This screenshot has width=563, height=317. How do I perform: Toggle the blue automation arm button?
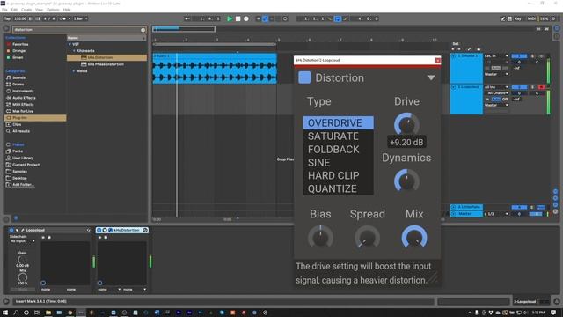click(265, 18)
